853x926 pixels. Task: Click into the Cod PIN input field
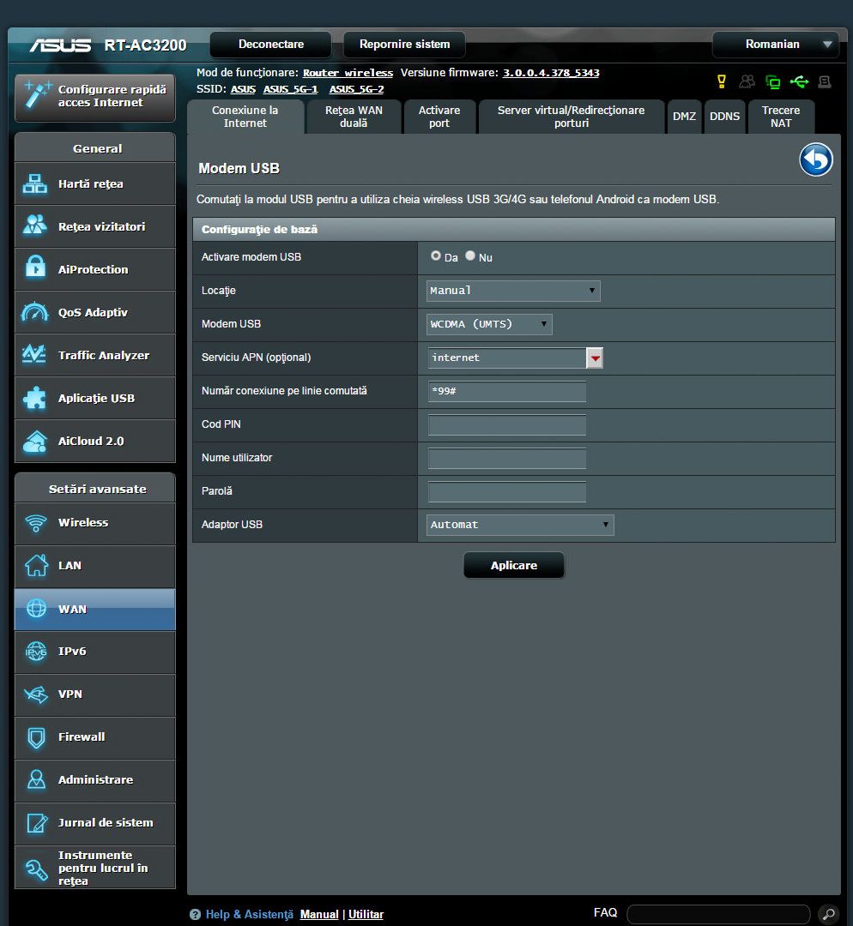tap(506, 425)
